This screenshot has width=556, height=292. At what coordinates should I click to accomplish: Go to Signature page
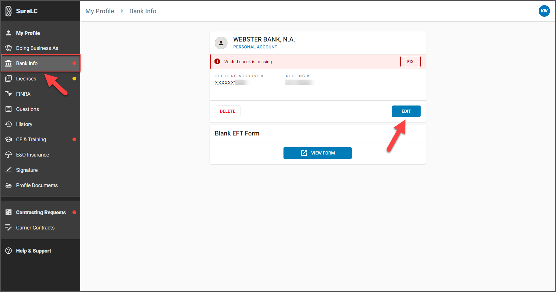coord(40,170)
